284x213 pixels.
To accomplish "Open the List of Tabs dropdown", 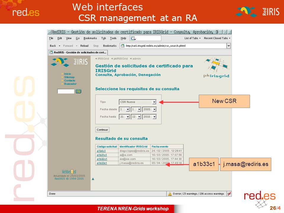I will tap(193, 38).
